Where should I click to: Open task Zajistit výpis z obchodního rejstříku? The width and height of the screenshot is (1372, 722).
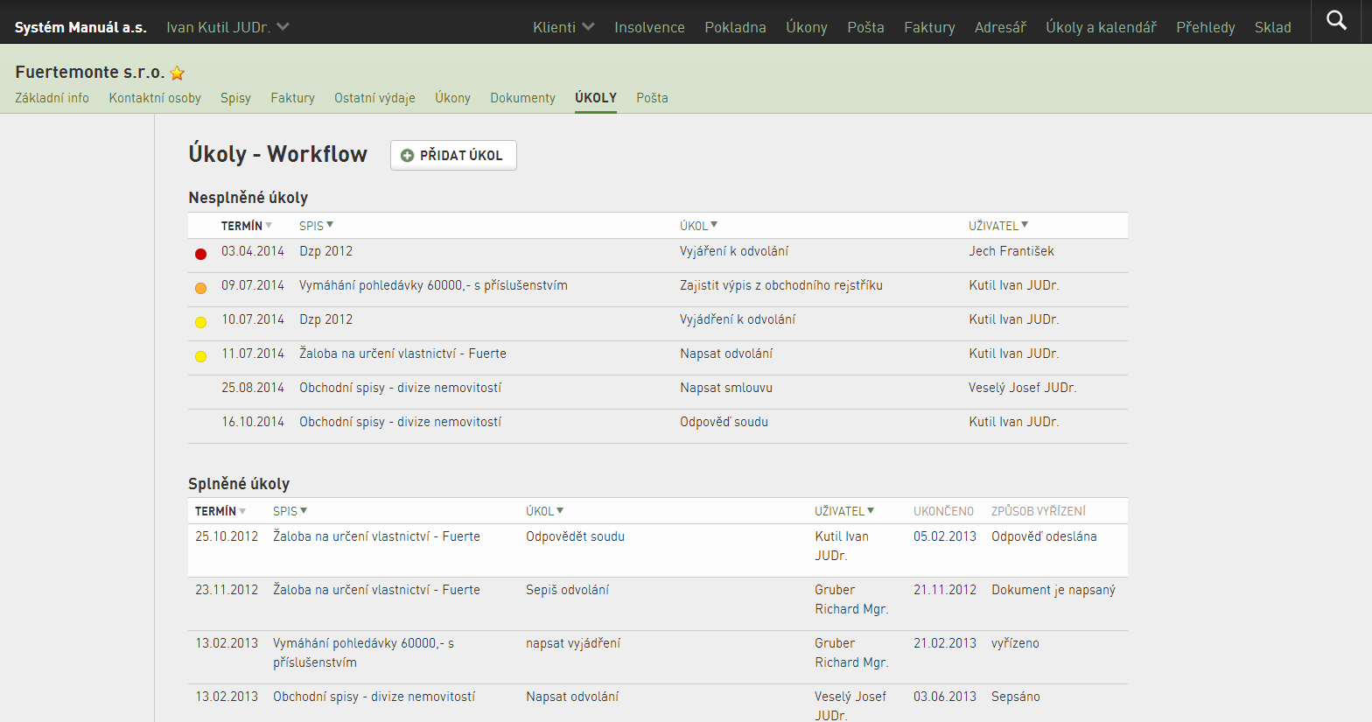[781, 285]
